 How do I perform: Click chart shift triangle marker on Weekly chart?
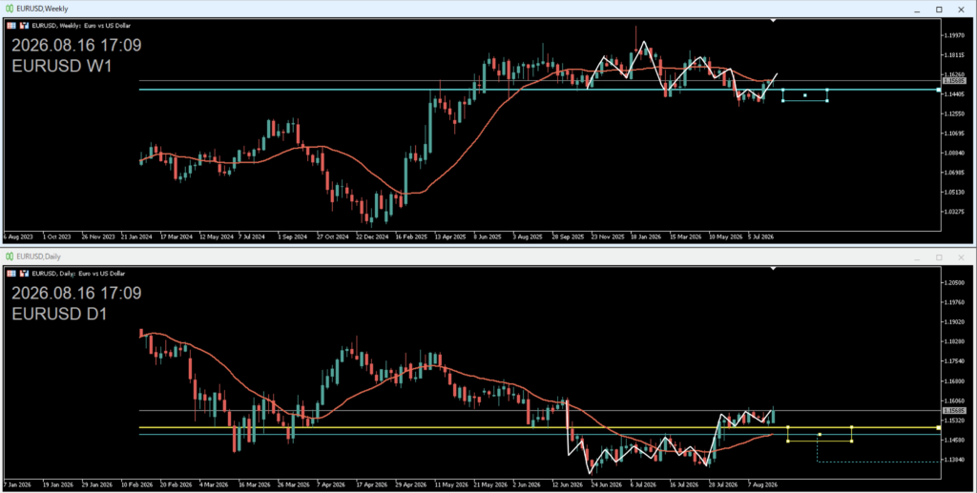tap(773, 21)
